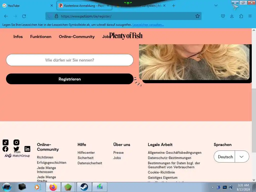
Task: Open the LinkedIn icon in footer
Action: tap(27, 149)
